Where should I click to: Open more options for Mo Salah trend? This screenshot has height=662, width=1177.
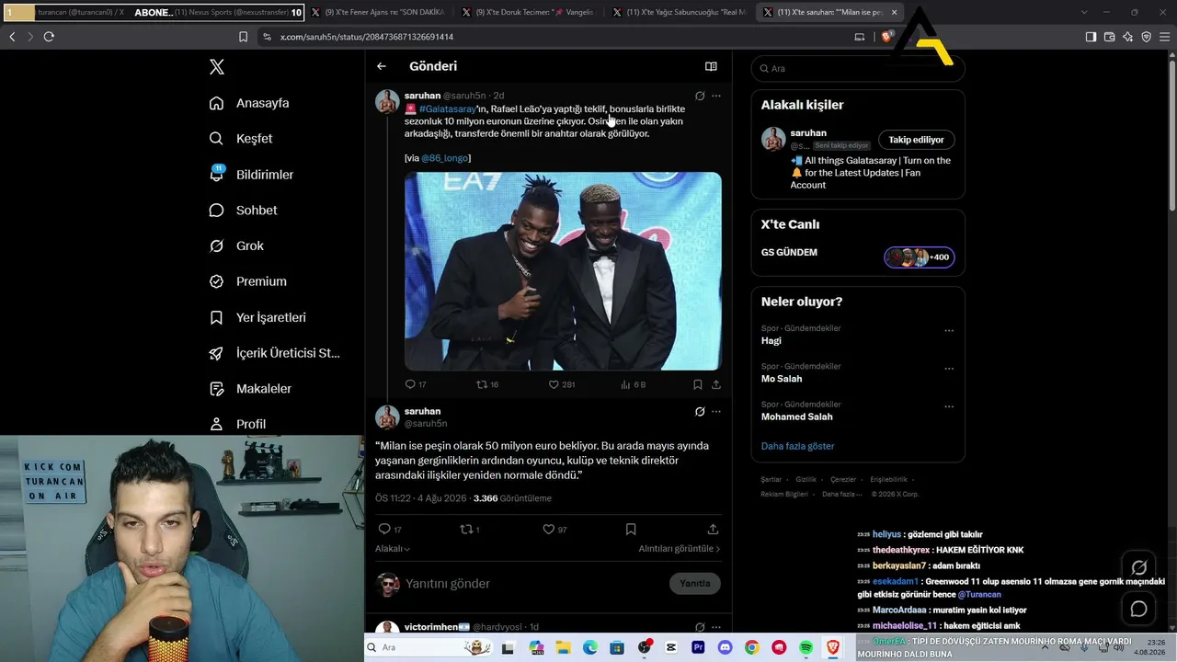coord(949,369)
